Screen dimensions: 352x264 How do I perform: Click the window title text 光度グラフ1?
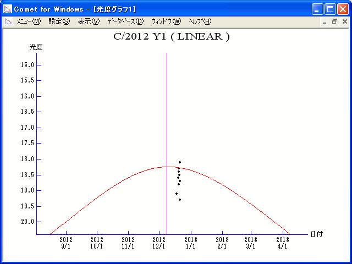(x=115, y=9)
